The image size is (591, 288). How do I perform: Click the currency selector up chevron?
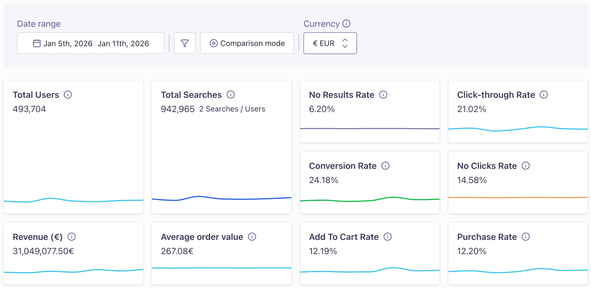tap(345, 40)
